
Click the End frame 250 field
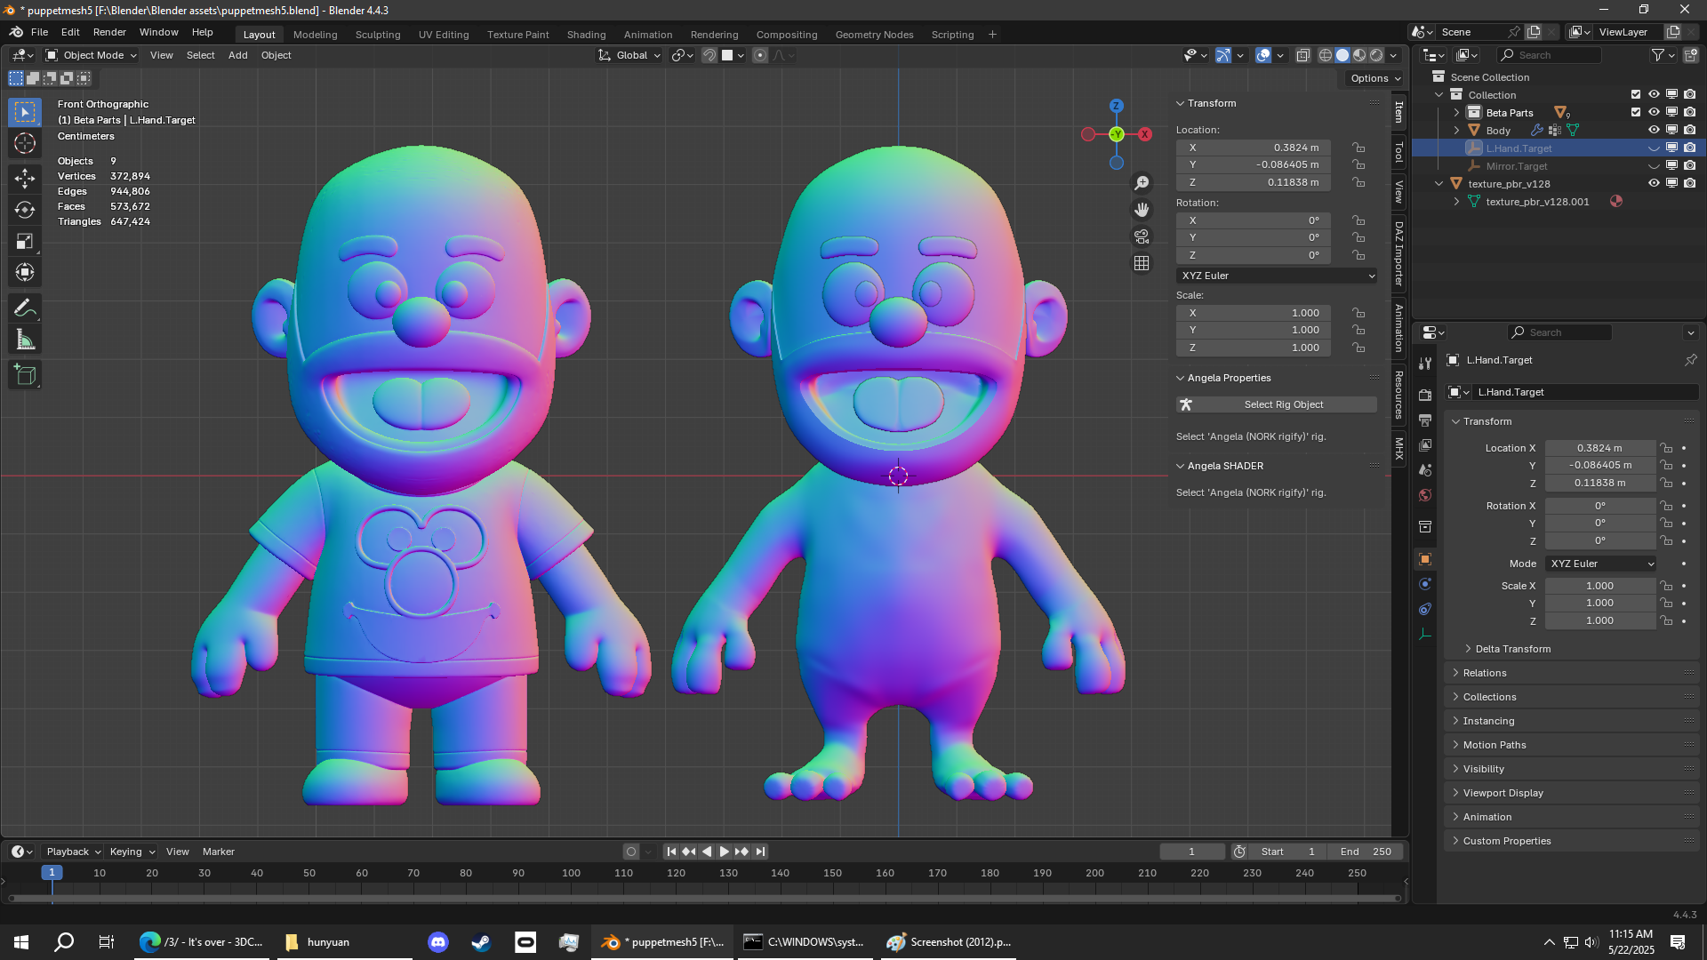coord(1366,852)
